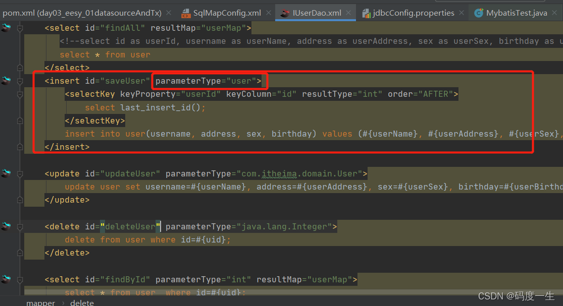Click the id value "deleteUser"

click(x=130, y=226)
